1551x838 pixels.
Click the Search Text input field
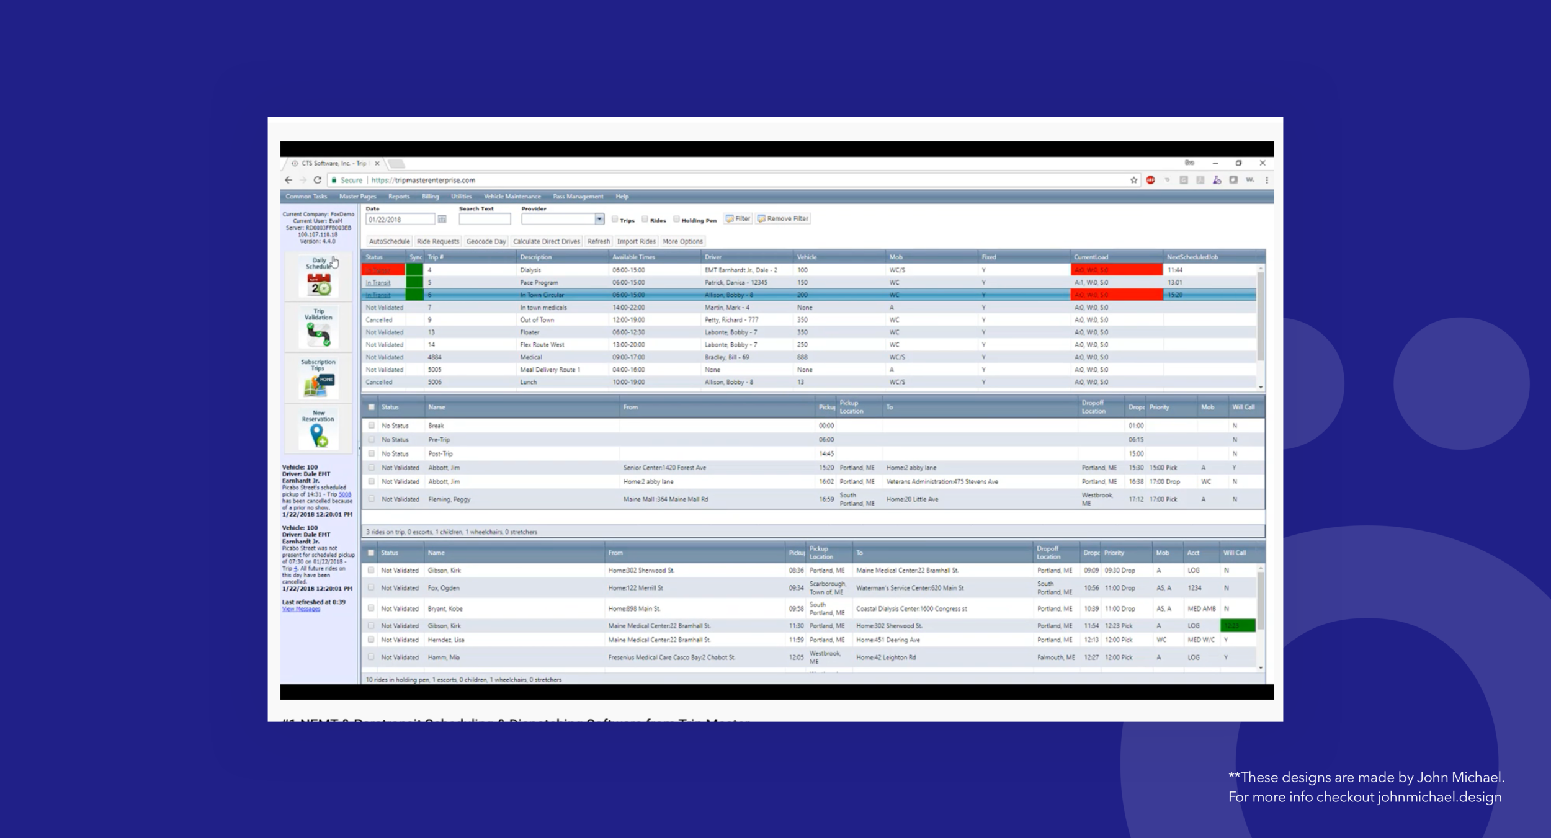pos(485,219)
